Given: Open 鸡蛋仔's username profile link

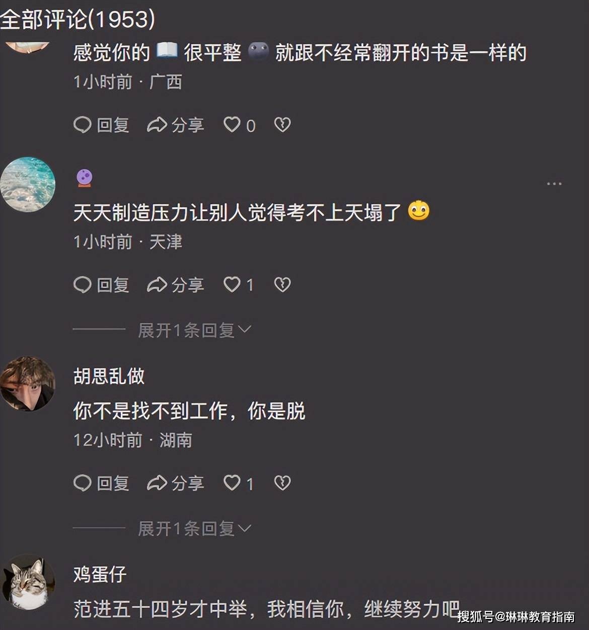Looking at the screenshot, I should click(x=100, y=574).
